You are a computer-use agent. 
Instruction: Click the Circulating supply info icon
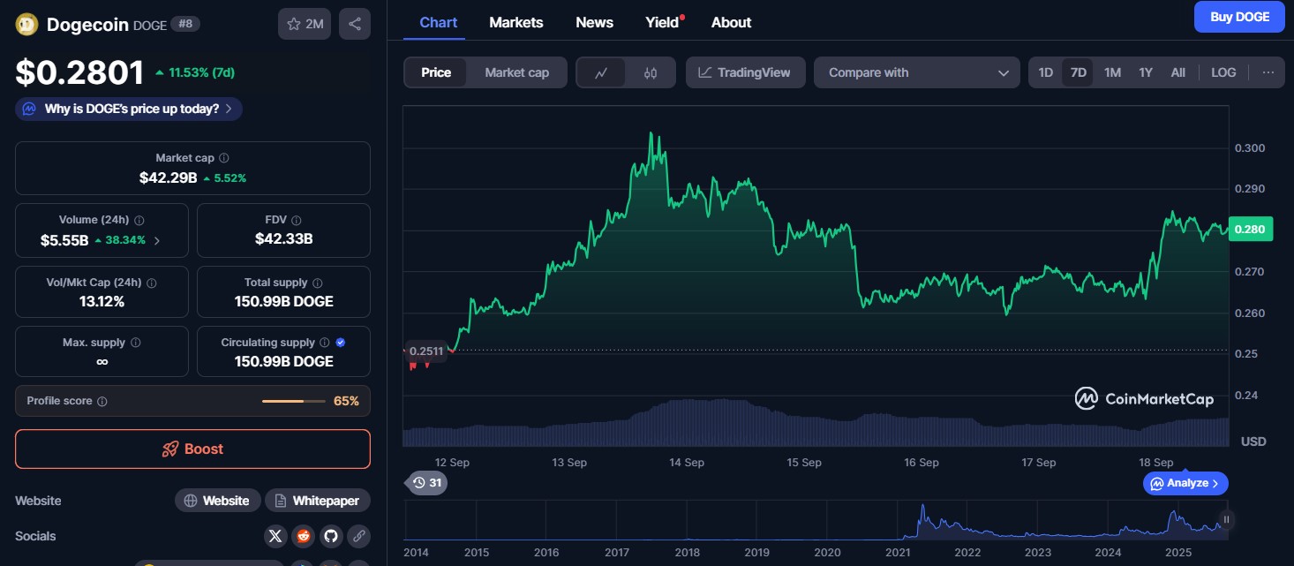tap(325, 343)
